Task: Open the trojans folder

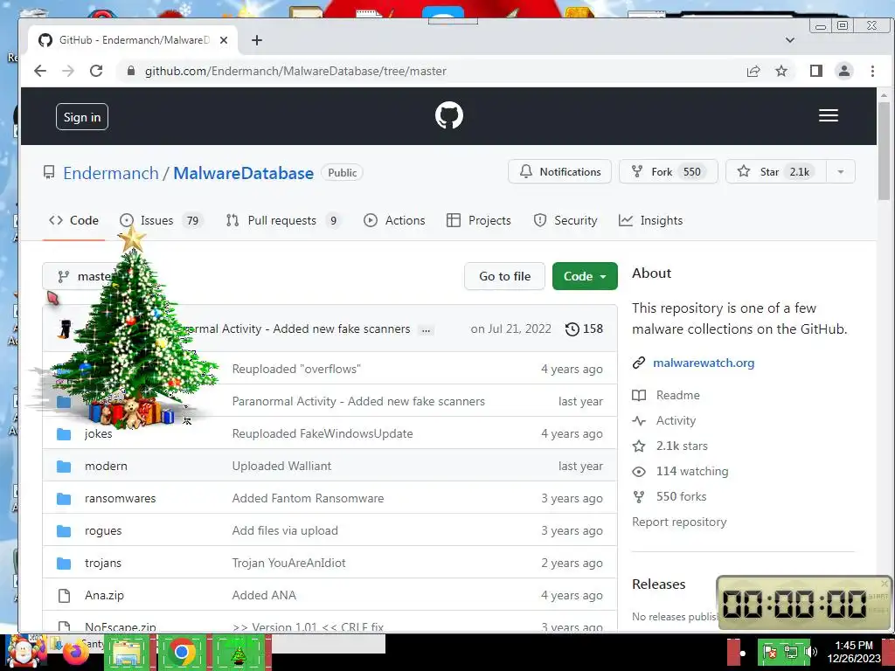Action: click(103, 564)
